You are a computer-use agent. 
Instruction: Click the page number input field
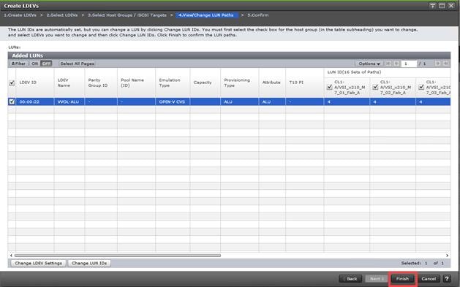tap(409, 64)
